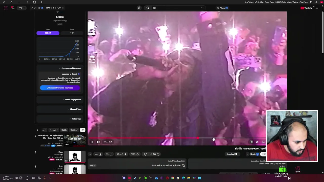Click the search-in-frame player icon
This screenshot has height=182, width=324.
point(251,142)
